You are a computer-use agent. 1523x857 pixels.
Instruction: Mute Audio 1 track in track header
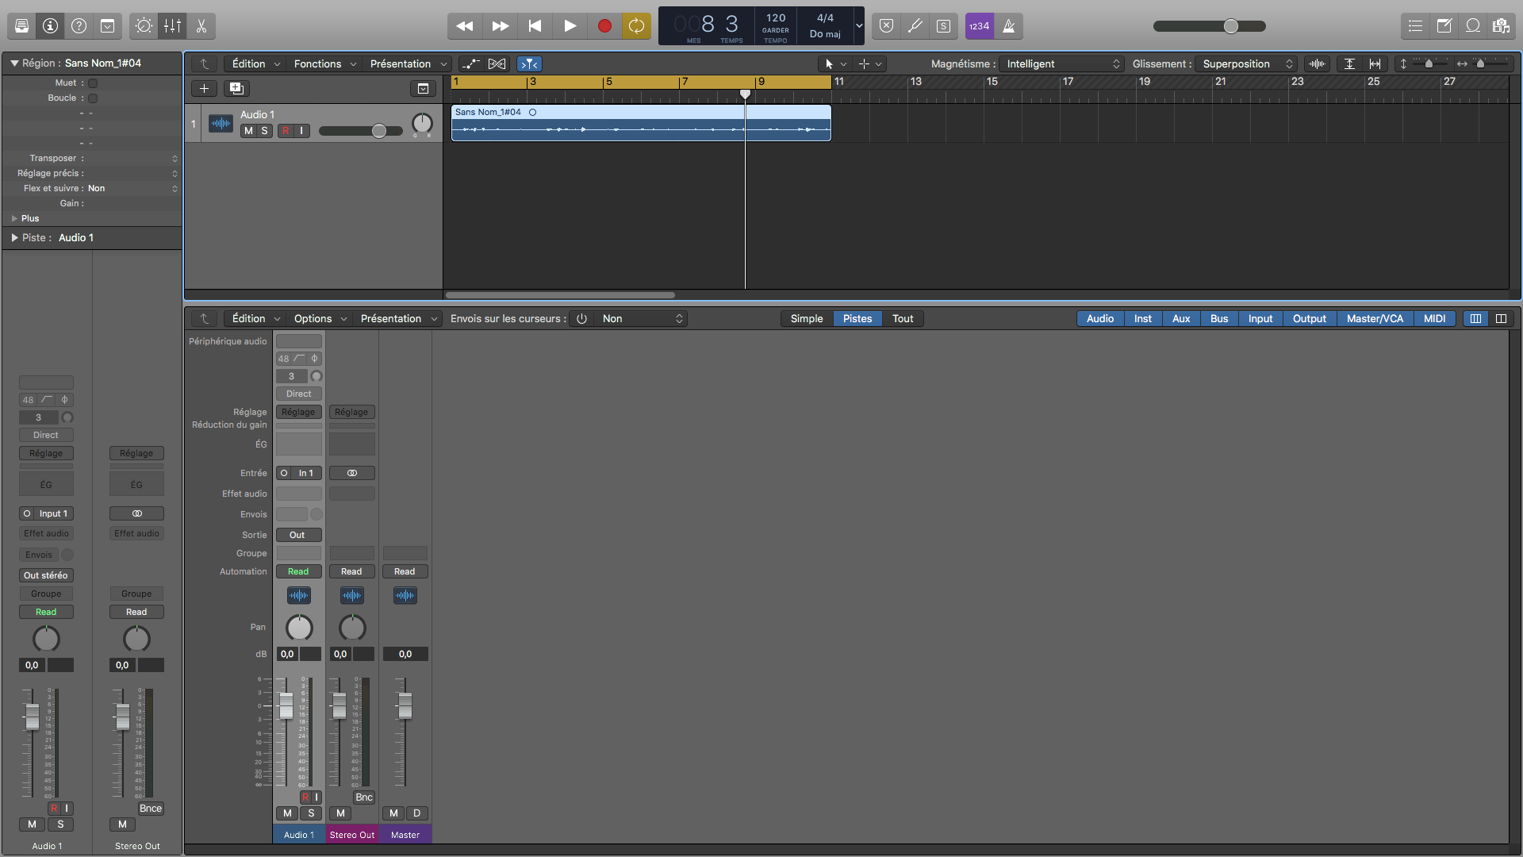click(x=248, y=131)
